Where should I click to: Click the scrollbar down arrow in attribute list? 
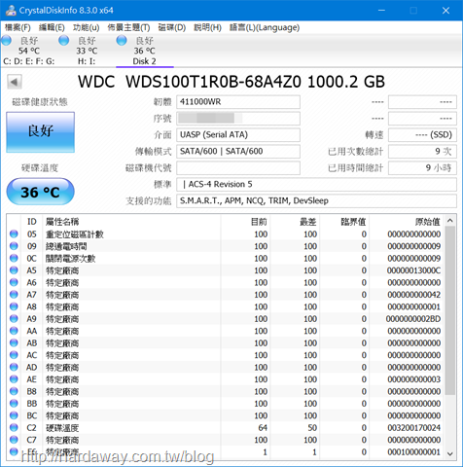450,453
